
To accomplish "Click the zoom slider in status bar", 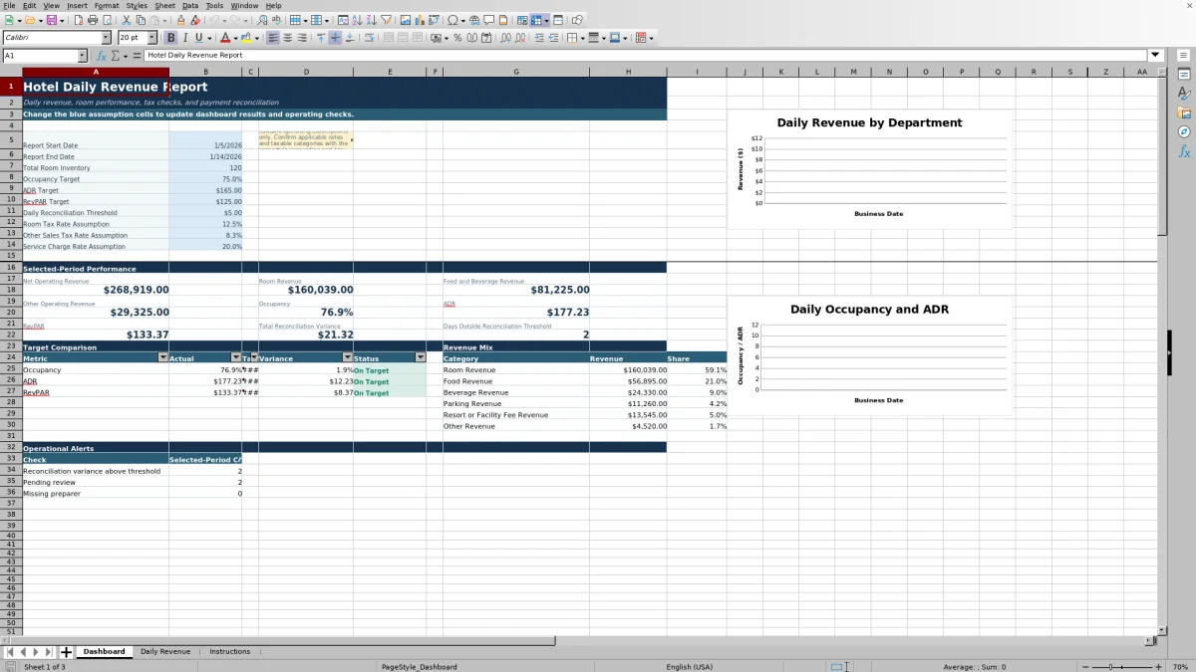I will [x=1122, y=666].
